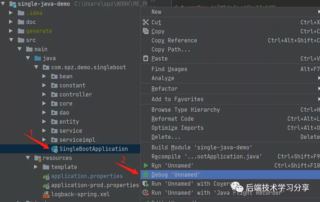Click the Paste clipboard icon
The height and width of the screenshot is (202, 320).
pos(146,58)
